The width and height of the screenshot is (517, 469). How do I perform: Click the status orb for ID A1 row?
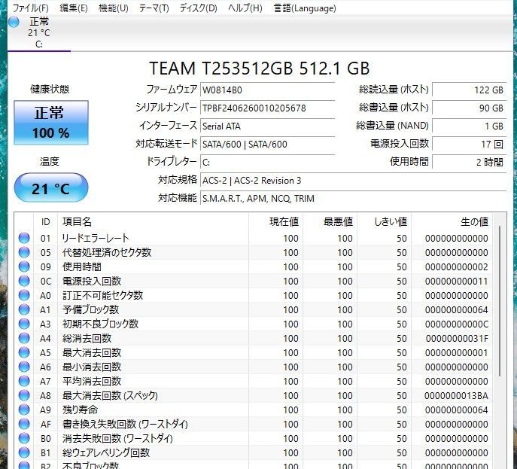click(24, 309)
